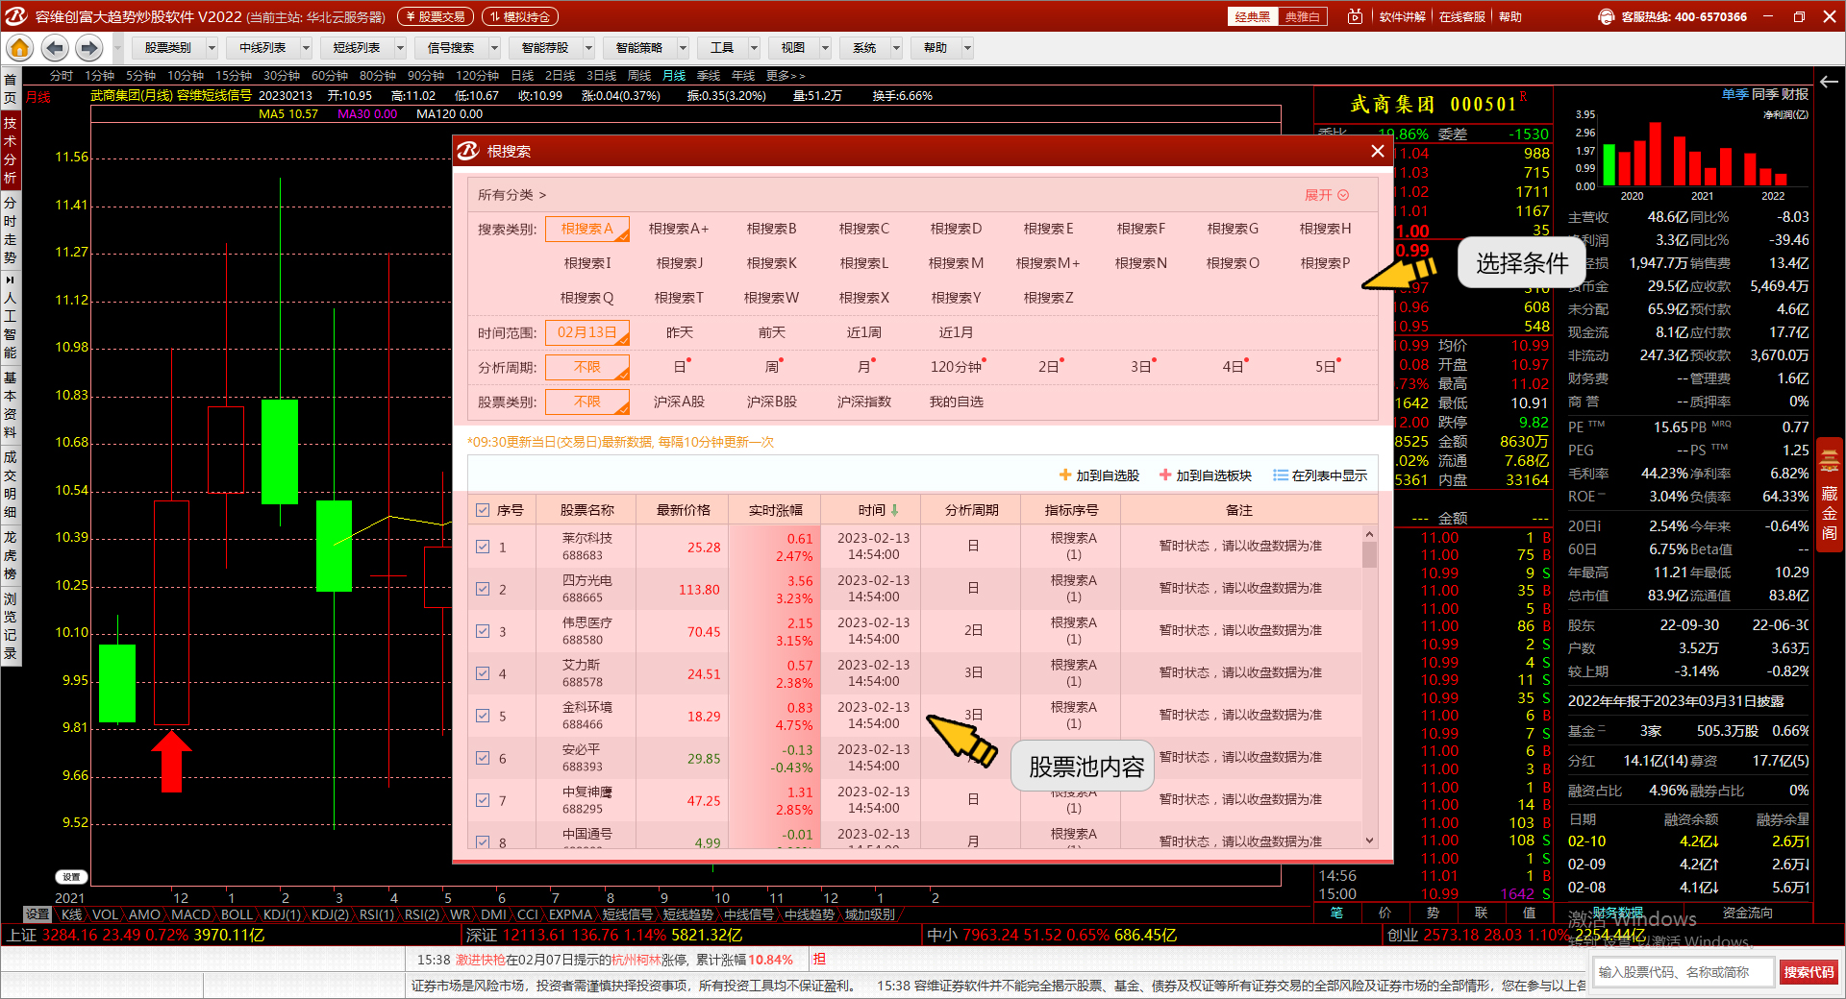Expand categories with 展开 link
The image size is (1846, 999).
pos(1327,195)
